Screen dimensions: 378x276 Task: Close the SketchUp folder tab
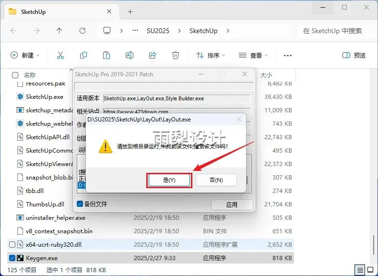[109, 12]
